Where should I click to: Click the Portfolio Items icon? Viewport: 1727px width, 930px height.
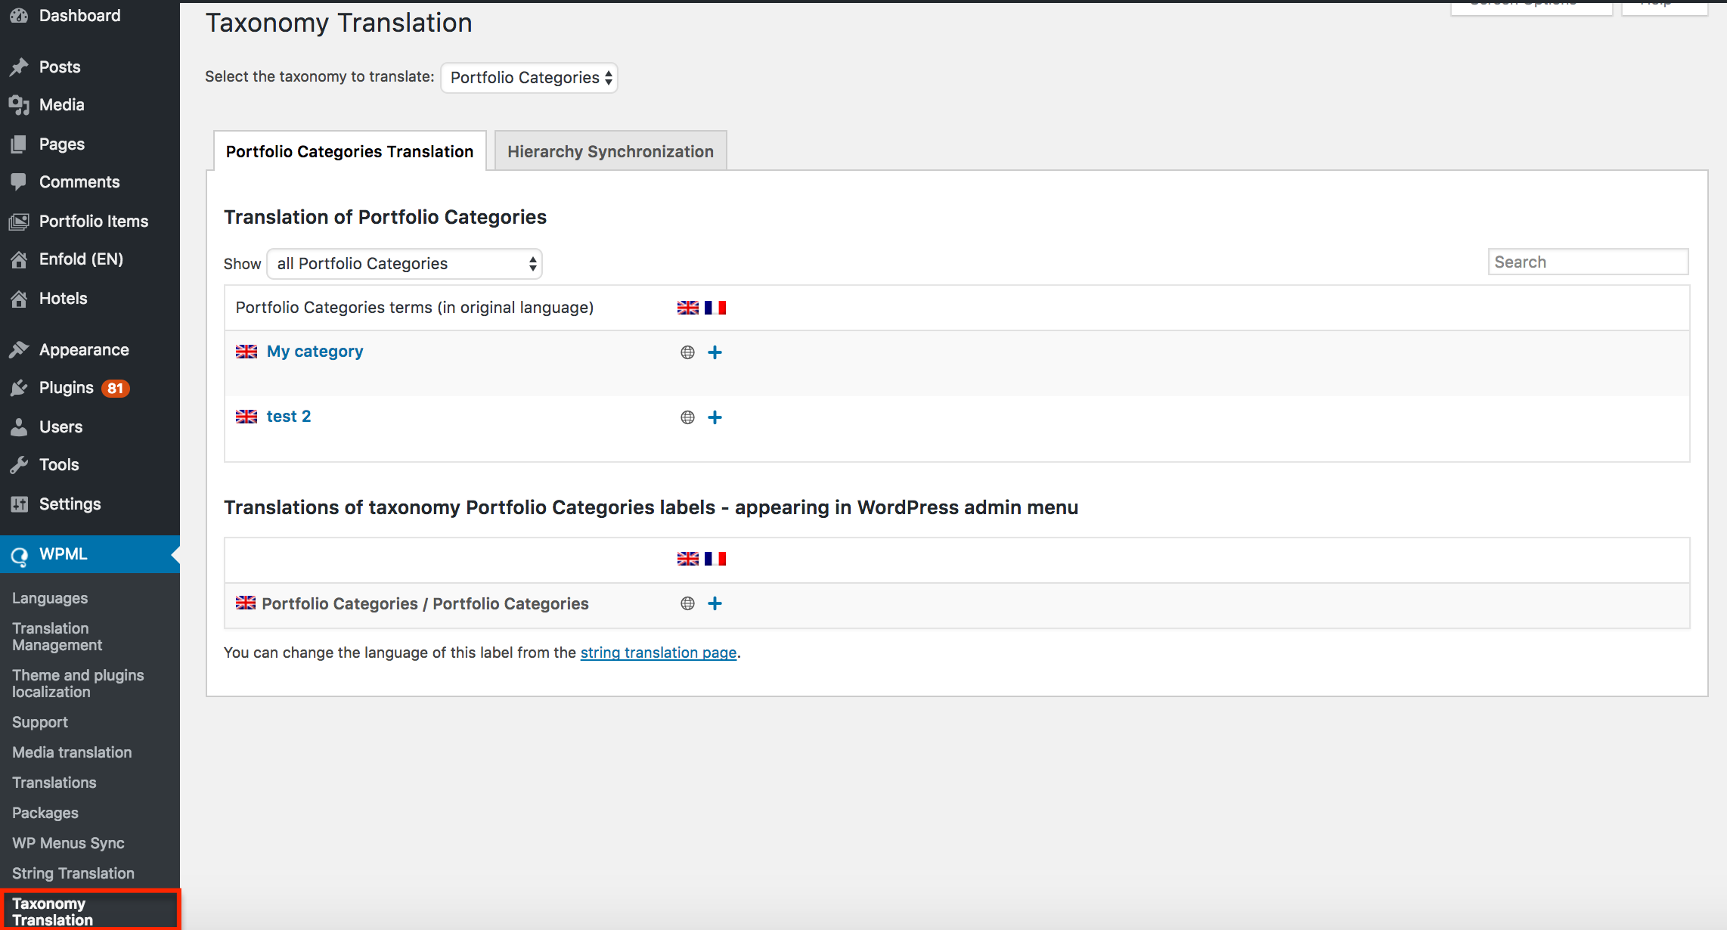(x=19, y=222)
